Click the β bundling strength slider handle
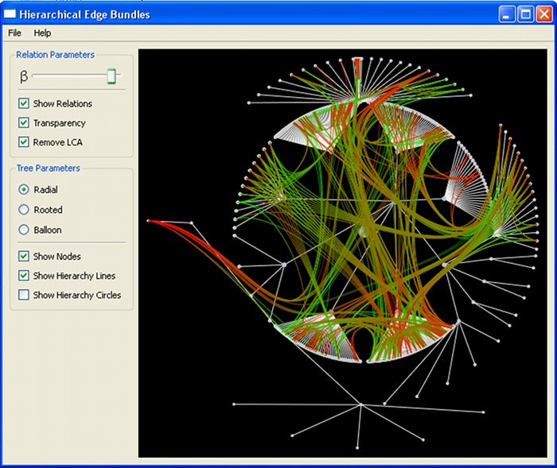 (112, 75)
